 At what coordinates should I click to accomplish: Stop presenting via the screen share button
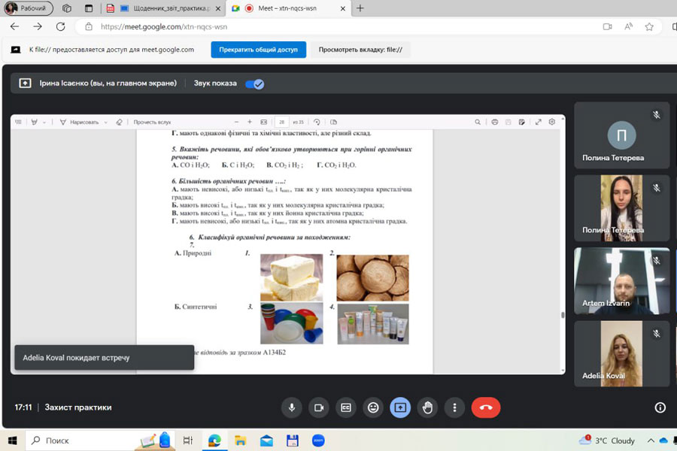[400, 407]
